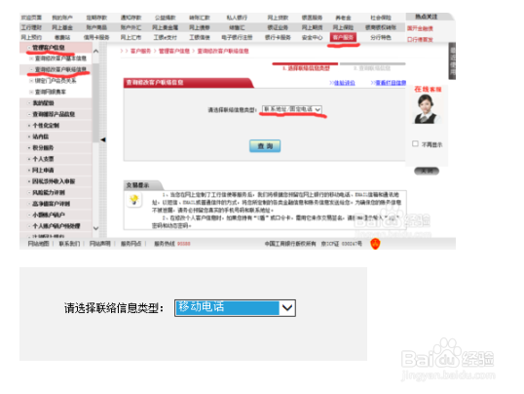Expand 站内信 in sidebar
The width and height of the screenshot is (524, 394).
click(41, 137)
